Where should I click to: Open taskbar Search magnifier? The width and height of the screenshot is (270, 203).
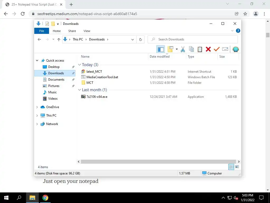19,198
